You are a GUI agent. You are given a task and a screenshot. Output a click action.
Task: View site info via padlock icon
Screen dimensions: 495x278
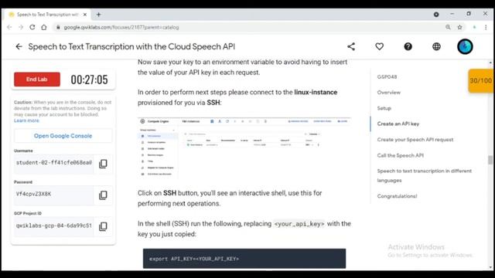(x=58, y=28)
